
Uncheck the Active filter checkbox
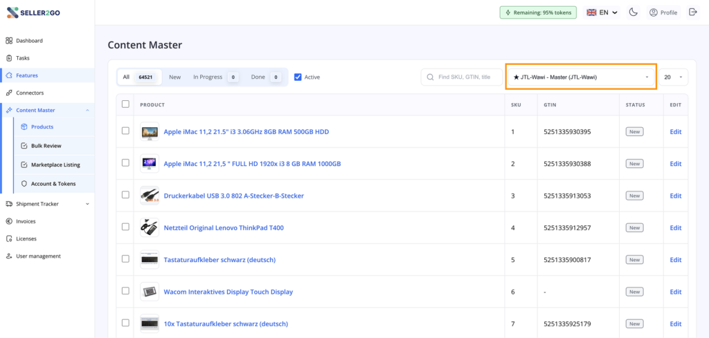point(298,77)
